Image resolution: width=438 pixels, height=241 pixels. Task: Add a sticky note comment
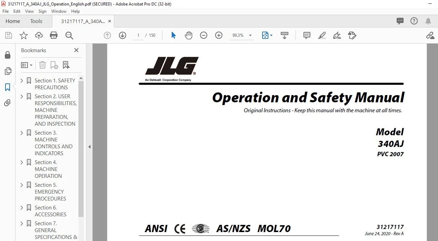click(x=307, y=35)
